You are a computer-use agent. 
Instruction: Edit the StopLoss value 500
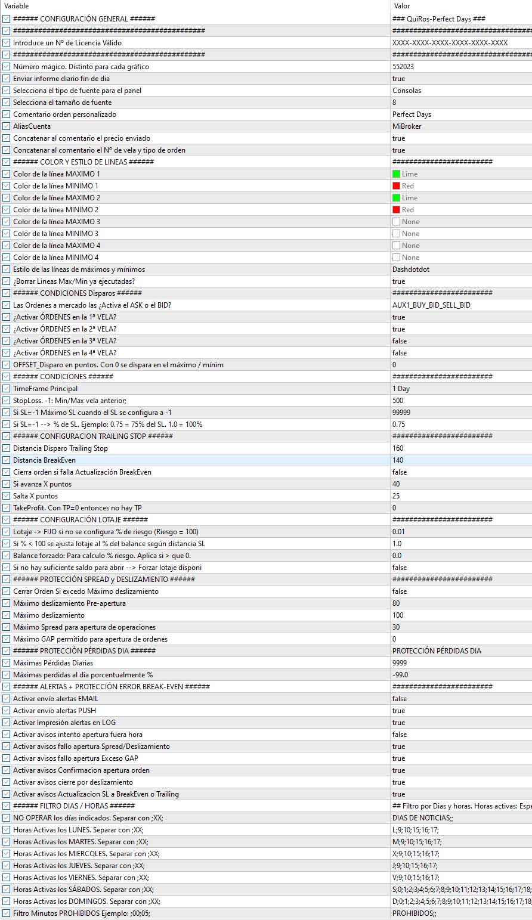pyautogui.click(x=459, y=401)
